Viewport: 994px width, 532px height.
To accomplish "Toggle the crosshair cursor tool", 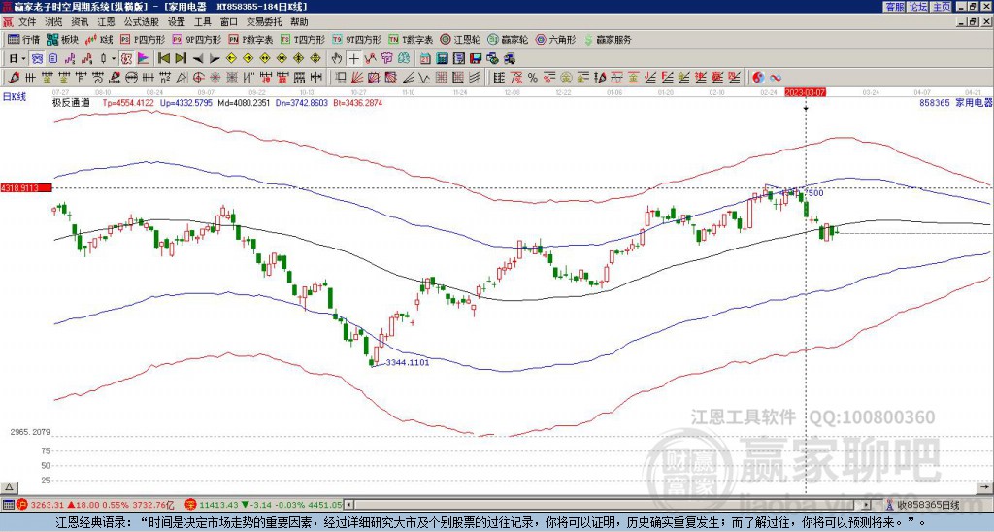I will (x=353, y=59).
